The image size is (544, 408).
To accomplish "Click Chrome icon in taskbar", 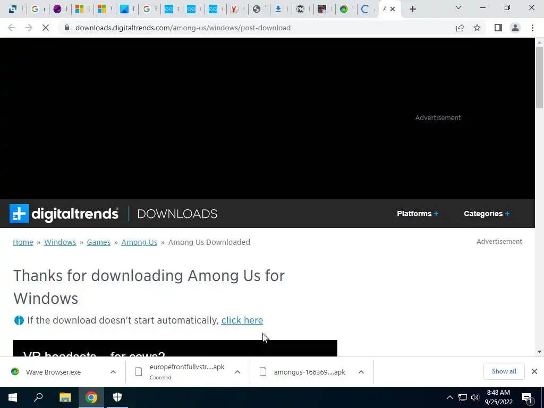I will pos(91,397).
